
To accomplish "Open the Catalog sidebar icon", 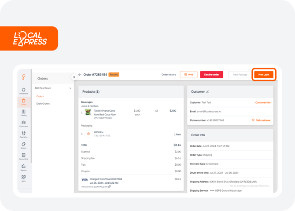I will pos(23,113).
